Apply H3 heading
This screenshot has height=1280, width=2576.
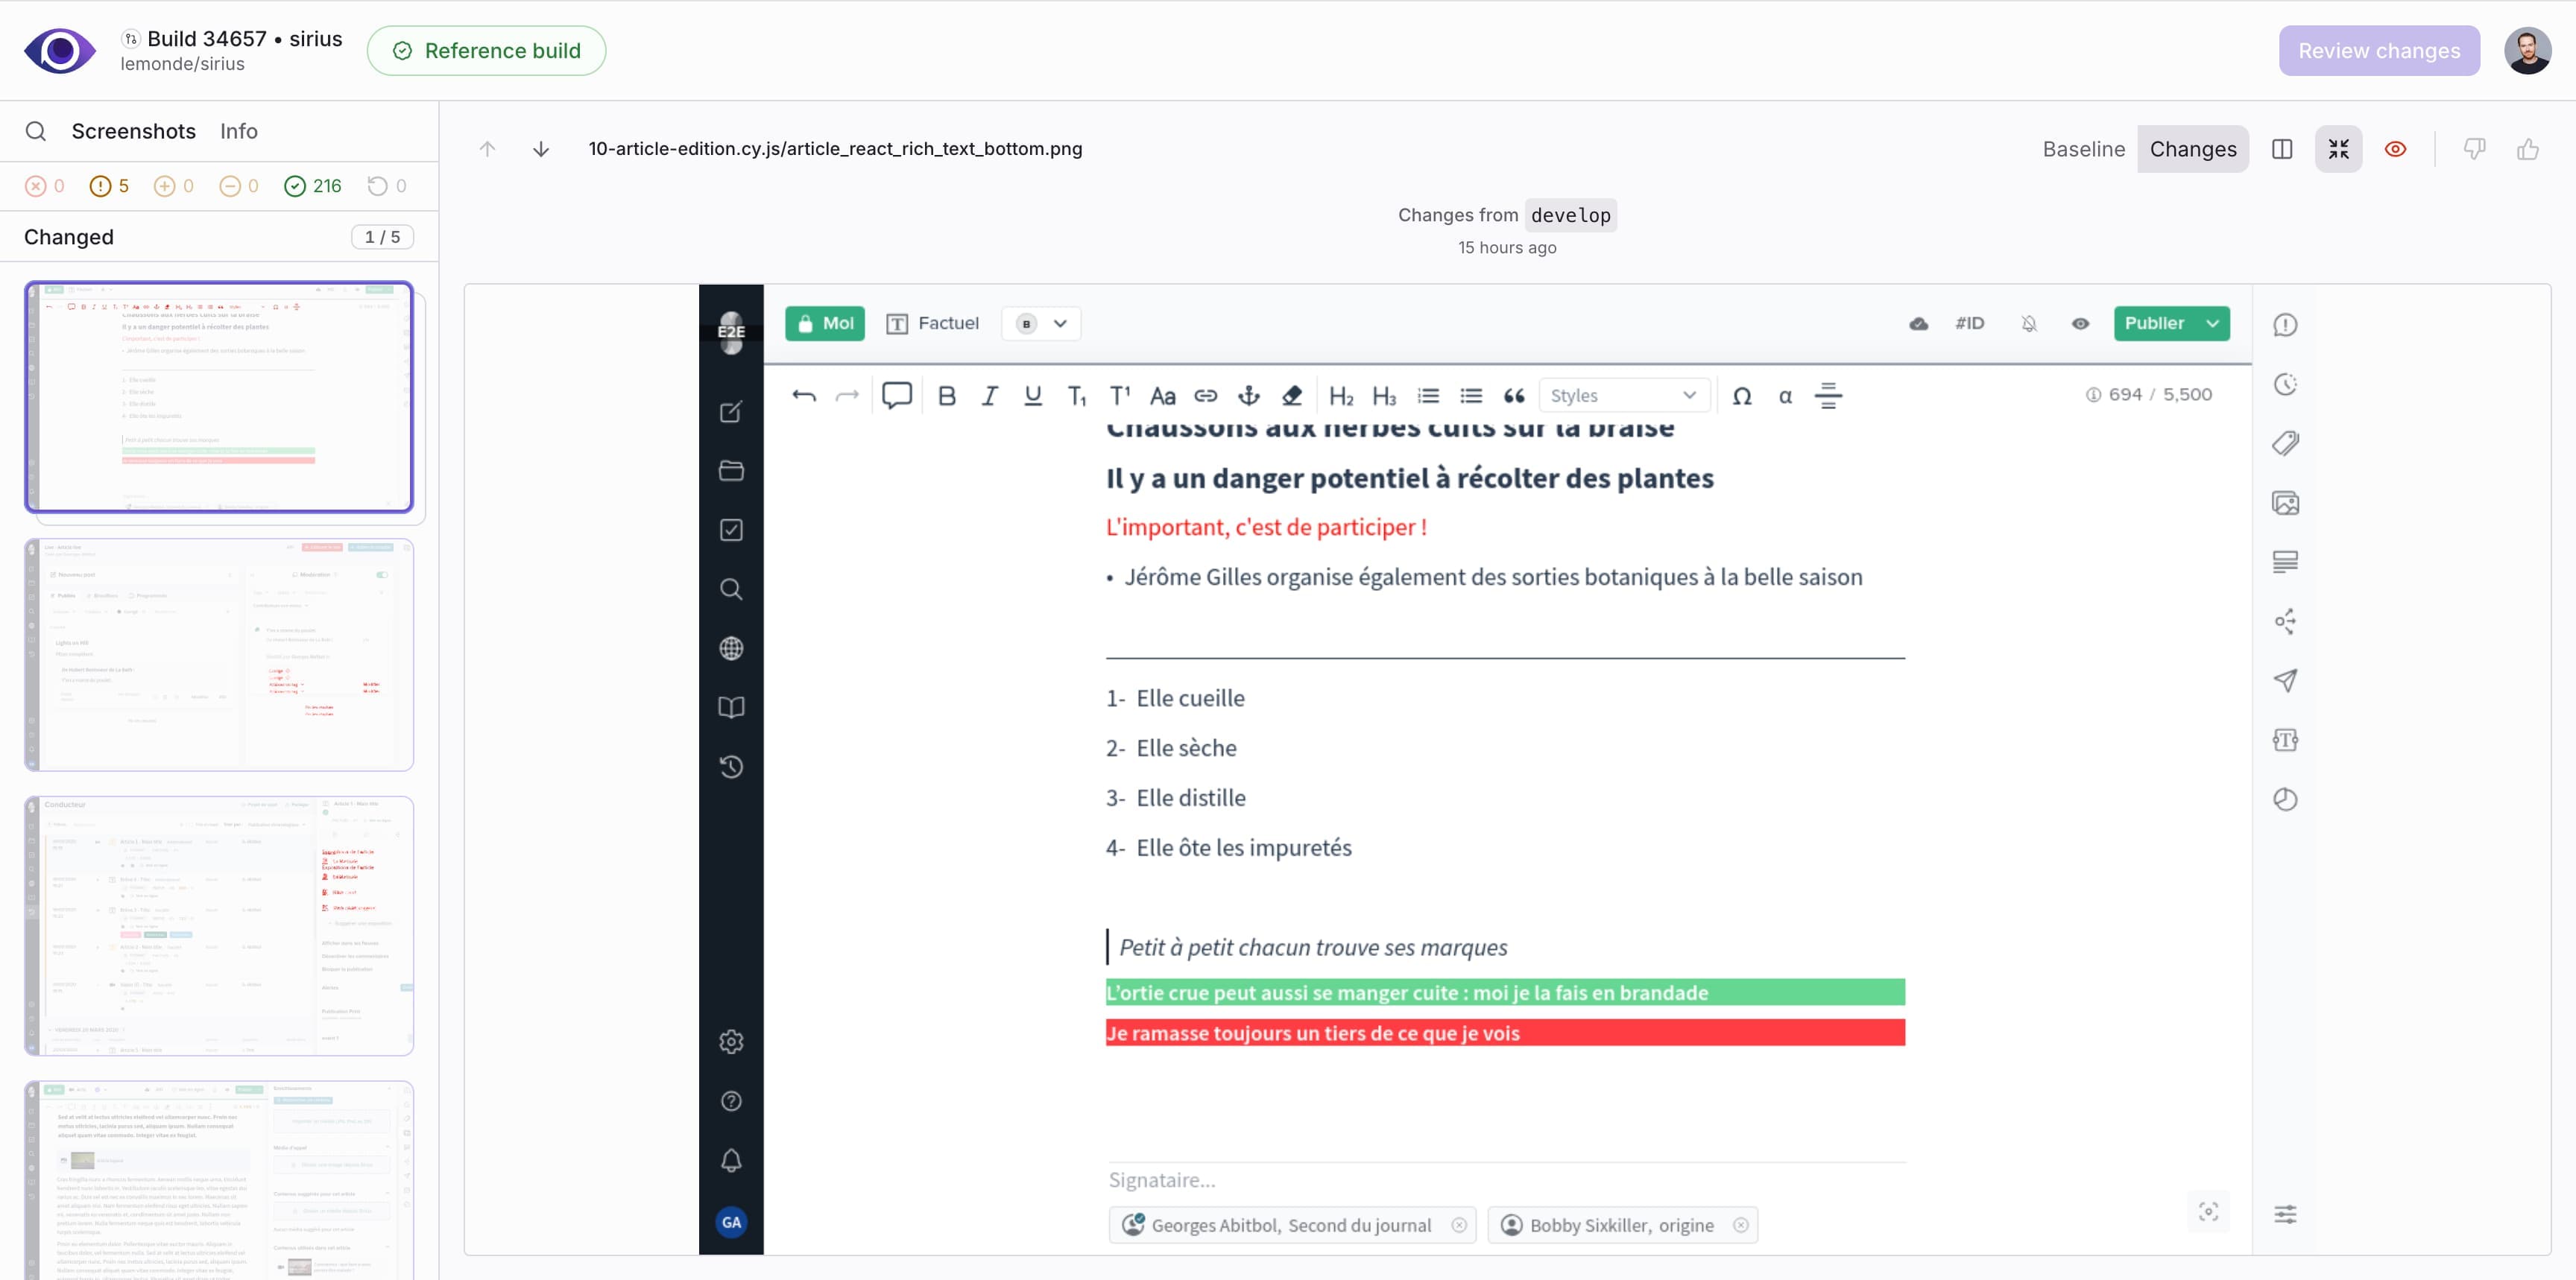point(1384,396)
